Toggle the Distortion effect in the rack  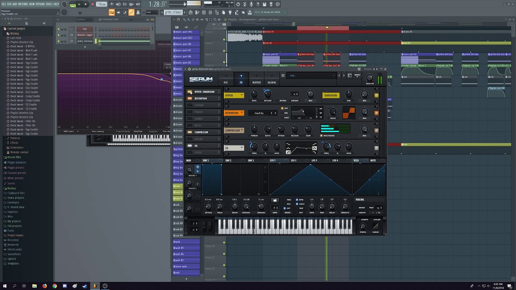(x=189, y=98)
